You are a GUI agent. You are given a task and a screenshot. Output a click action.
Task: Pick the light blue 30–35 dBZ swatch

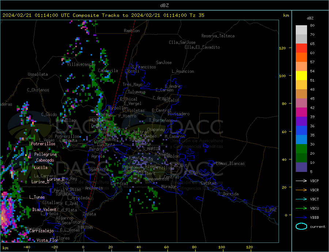(x=301, y=140)
